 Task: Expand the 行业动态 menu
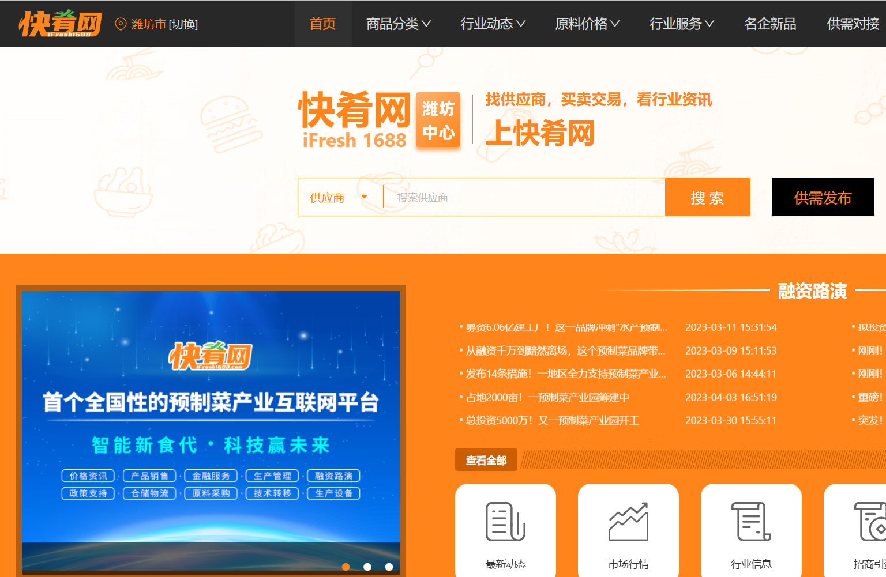(x=493, y=24)
